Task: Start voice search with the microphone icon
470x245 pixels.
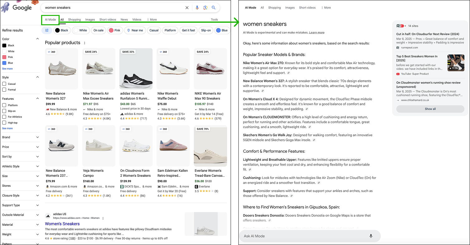Action: [x=197, y=8]
